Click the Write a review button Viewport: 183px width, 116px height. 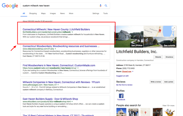point(156,82)
